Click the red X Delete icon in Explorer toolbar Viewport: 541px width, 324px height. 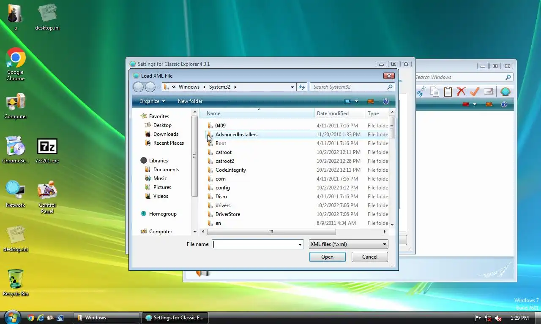[x=461, y=92]
